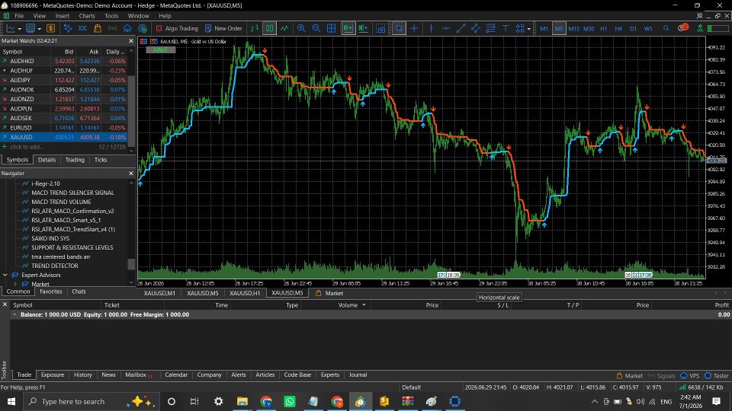Open VPS link at bottom right
Viewport: 732px width, 411px height.
pos(689,375)
